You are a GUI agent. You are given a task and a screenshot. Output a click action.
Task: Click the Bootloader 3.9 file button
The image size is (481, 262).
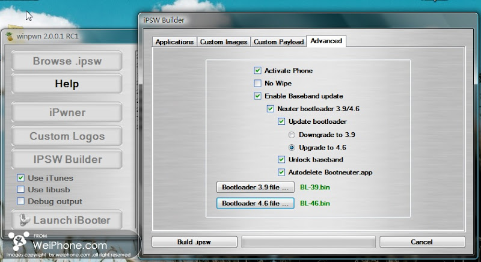point(255,187)
